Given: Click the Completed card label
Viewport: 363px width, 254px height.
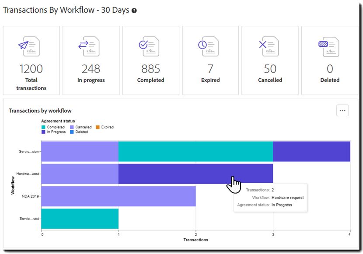Looking at the screenshot, I should (x=151, y=80).
